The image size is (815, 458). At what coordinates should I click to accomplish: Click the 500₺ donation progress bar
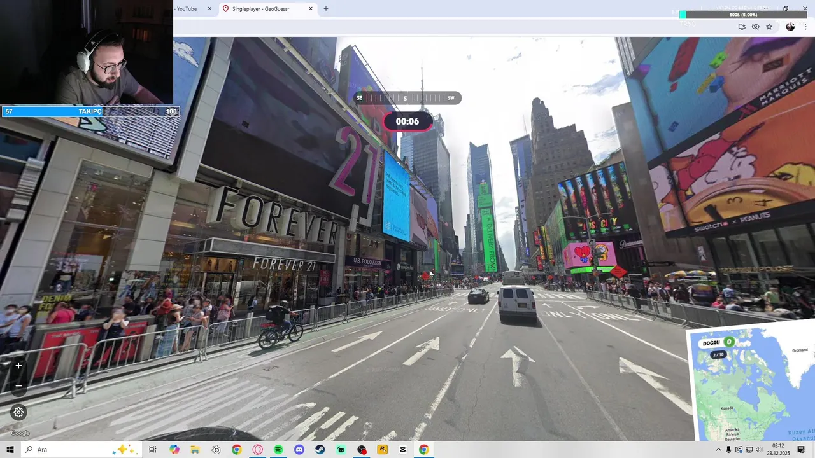[x=742, y=15]
